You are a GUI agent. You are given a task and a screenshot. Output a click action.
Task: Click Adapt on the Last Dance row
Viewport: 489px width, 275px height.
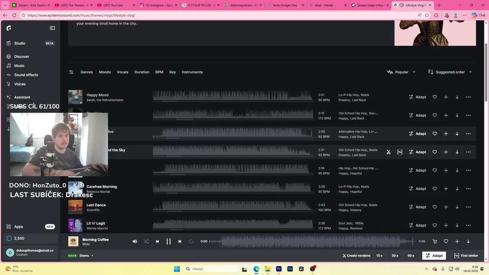418,207
